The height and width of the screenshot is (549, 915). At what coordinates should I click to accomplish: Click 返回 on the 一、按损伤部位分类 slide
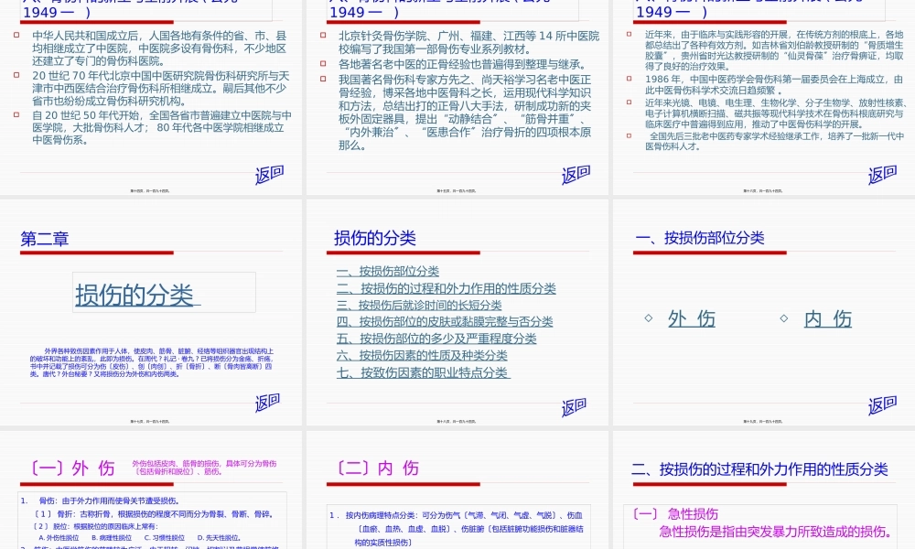881,404
